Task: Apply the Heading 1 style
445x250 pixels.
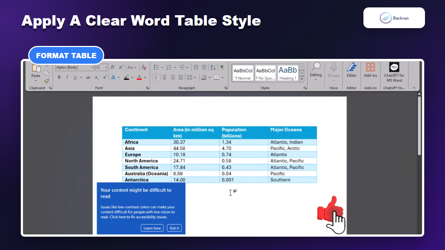Action: pyautogui.click(x=288, y=73)
